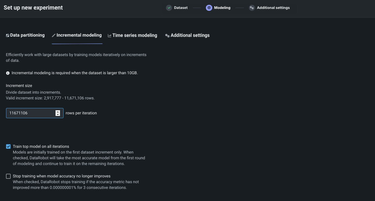Enable Stop training when accuracy no longer improves

pyautogui.click(x=8, y=176)
